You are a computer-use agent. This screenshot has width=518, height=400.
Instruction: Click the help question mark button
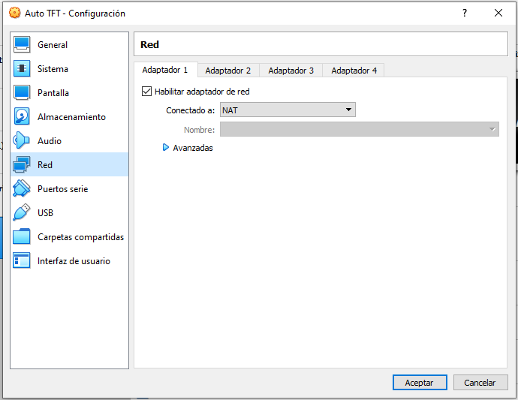point(465,13)
